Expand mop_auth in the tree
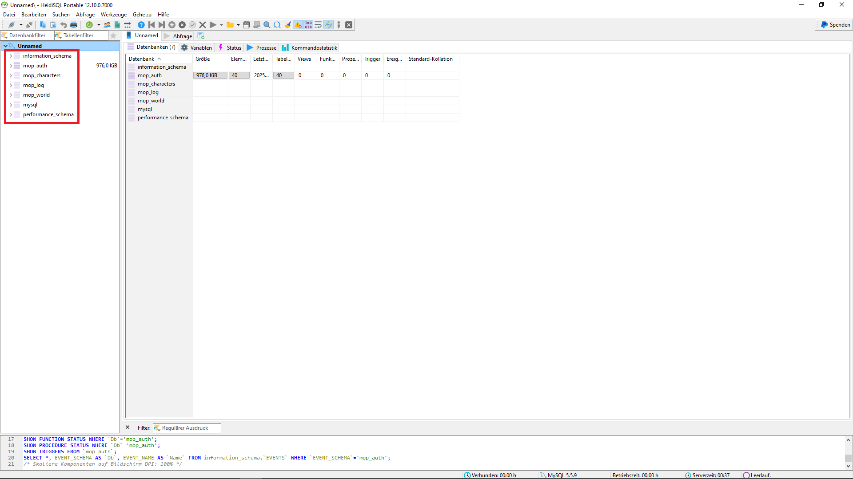The height and width of the screenshot is (479, 853). tap(11, 66)
